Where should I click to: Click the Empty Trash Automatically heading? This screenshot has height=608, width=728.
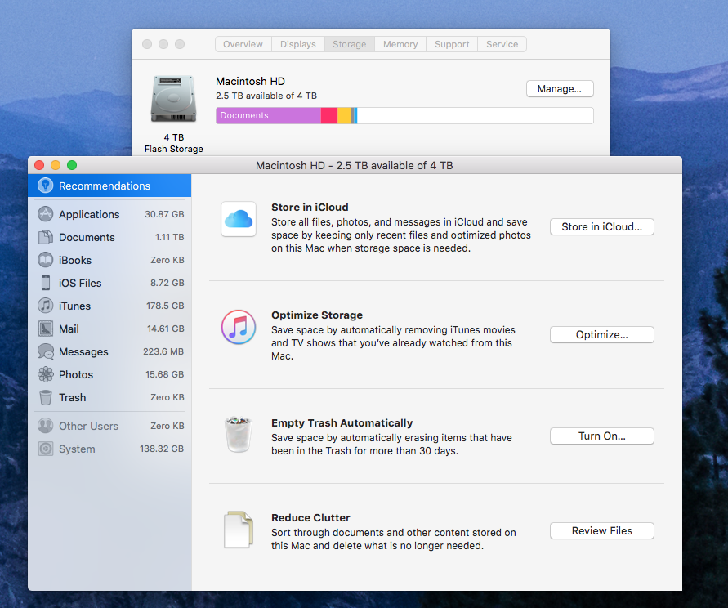342,423
